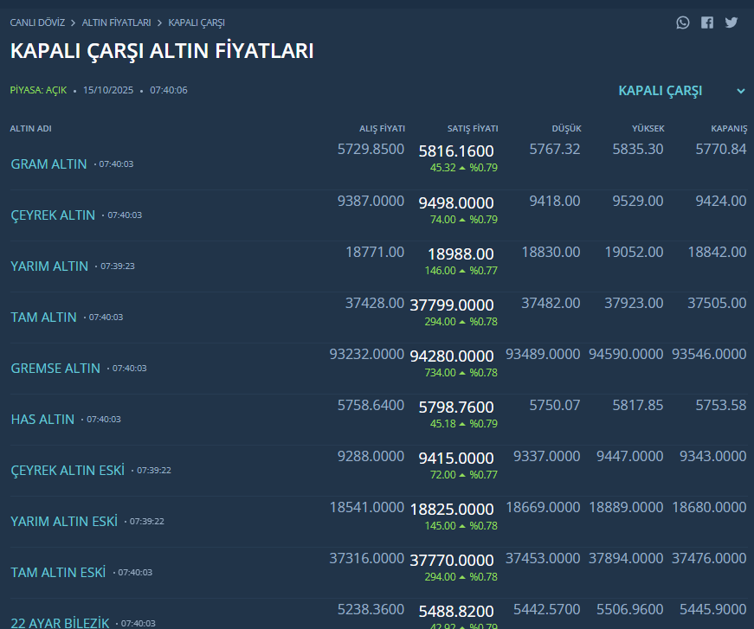Share page on Twitter icon

pos(731,22)
